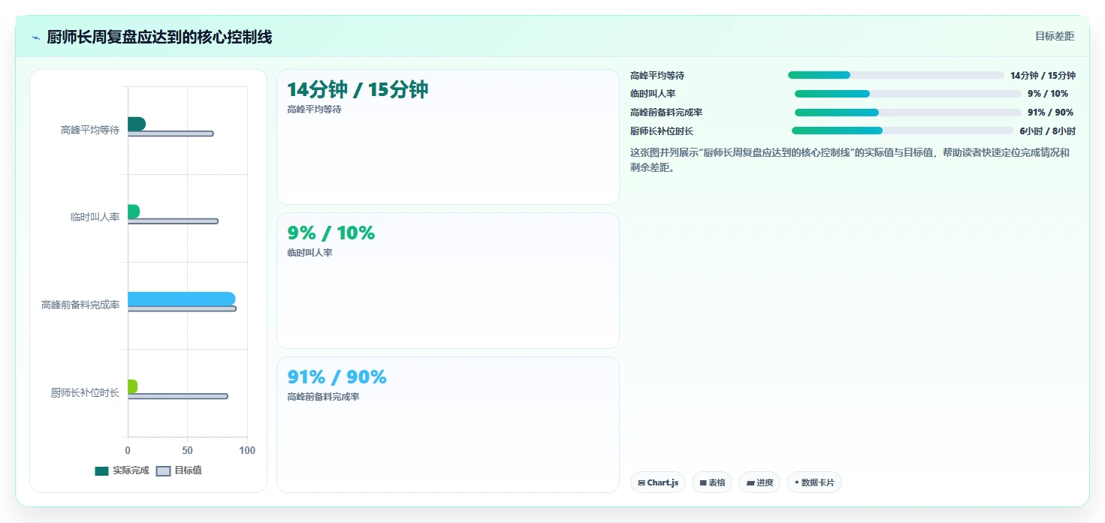Image resolution: width=1105 pixels, height=523 pixels.
Task: Click the 91% / 90% progress value text
Action: pos(1050,113)
